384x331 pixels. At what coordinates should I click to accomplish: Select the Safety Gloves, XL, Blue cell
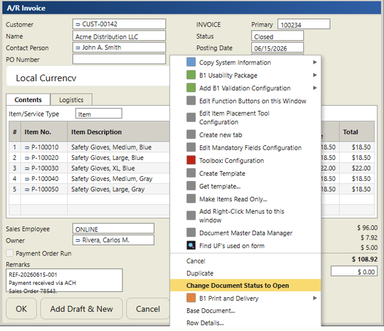[119, 168]
